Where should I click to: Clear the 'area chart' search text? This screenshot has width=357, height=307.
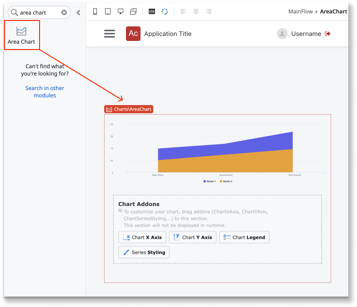64,12
